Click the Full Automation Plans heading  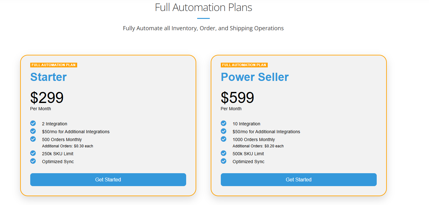pyautogui.click(x=203, y=8)
